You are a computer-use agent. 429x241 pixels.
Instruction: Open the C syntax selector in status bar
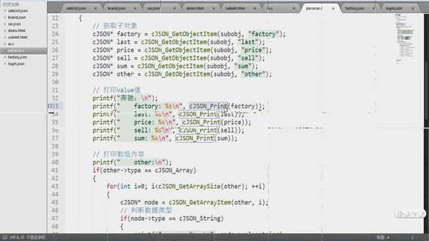412,238
